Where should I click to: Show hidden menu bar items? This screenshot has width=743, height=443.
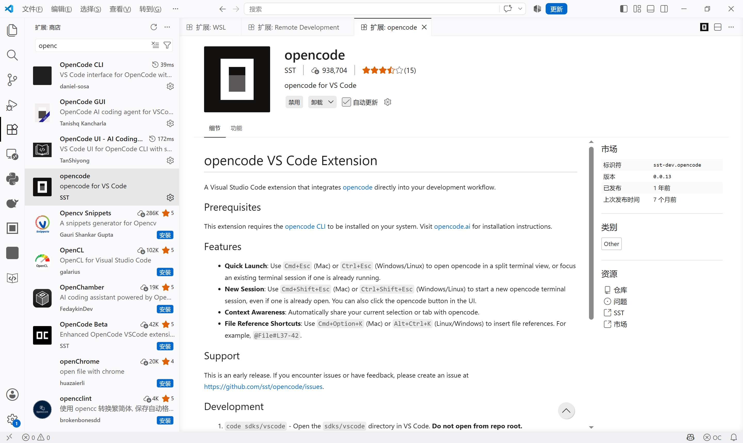(175, 9)
